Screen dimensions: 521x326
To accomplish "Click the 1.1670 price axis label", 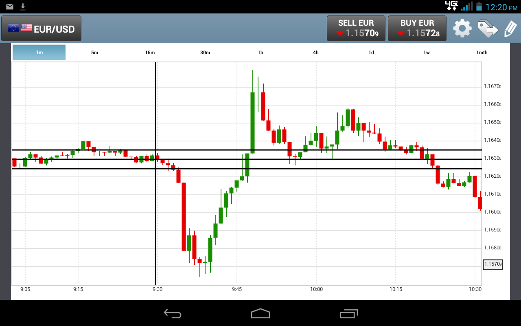I will pyautogui.click(x=493, y=86).
